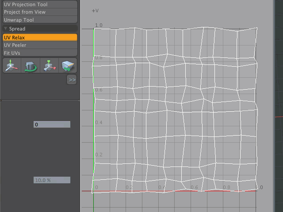Image resolution: width=283 pixels, height=212 pixels.
Task: Choose Project from View
Action: click(x=39, y=12)
